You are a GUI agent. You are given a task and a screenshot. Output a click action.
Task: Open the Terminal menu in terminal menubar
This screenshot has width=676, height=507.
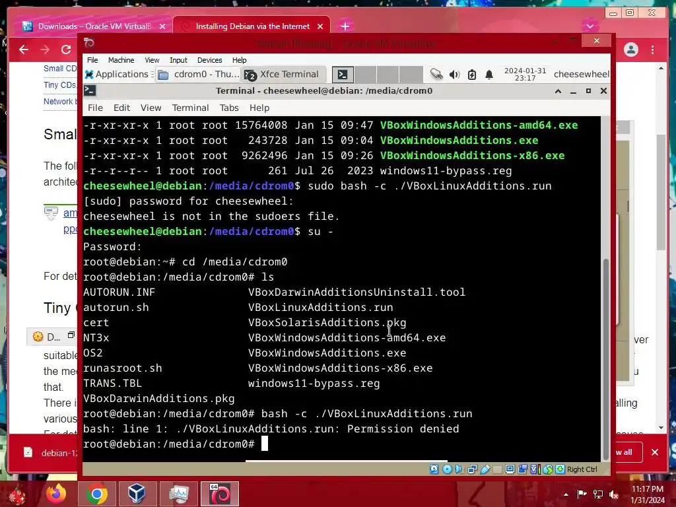pyautogui.click(x=190, y=108)
